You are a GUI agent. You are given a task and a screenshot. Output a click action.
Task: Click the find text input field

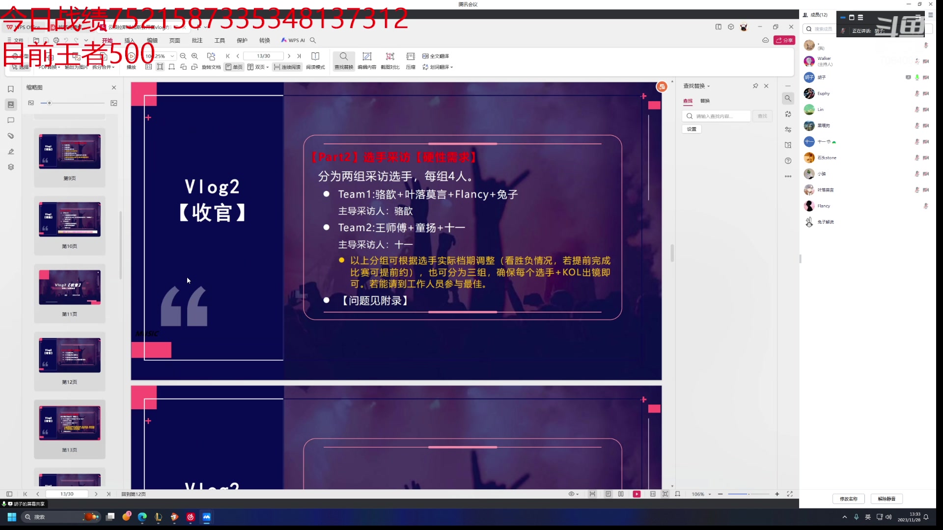point(717,116)
